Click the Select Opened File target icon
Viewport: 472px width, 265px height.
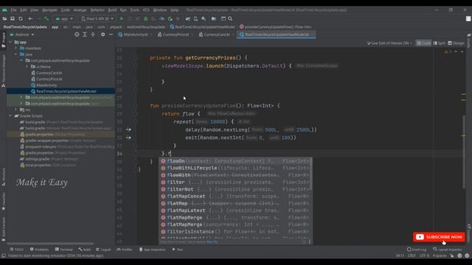point(77,35)
